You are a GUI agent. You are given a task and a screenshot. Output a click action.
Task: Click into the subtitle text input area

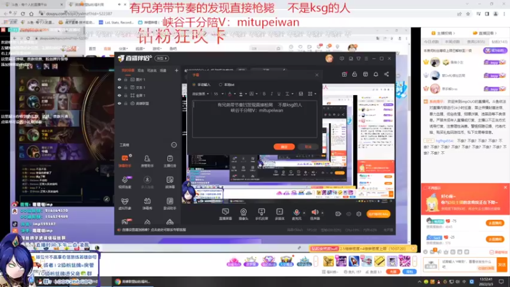[254, 119]
